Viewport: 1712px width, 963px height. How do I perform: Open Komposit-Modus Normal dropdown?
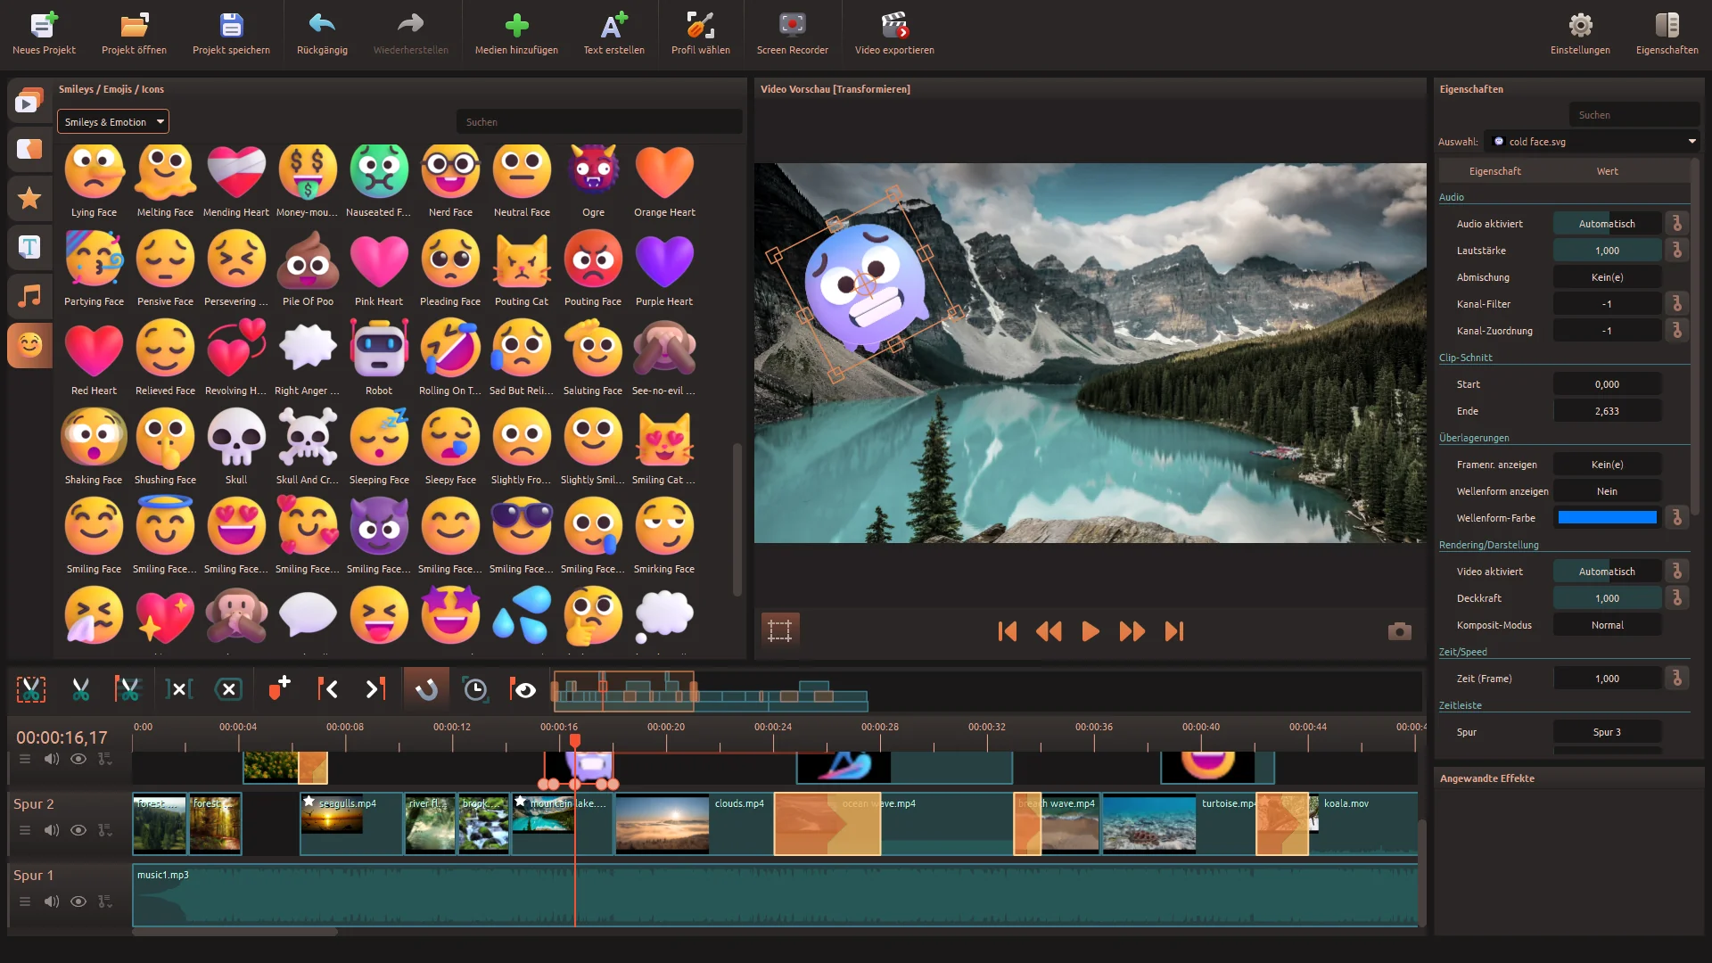tap(1607, 625)
